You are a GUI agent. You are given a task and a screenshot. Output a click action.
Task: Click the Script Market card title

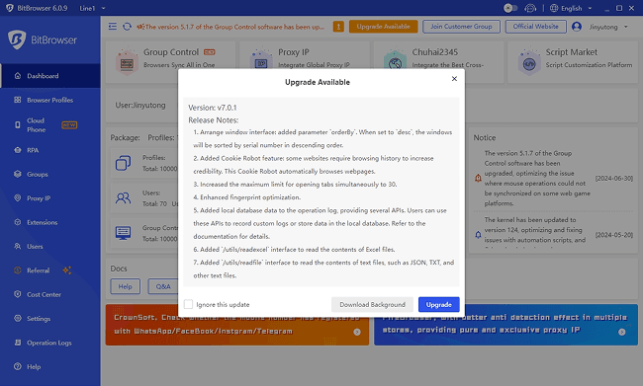pos(571,52)
